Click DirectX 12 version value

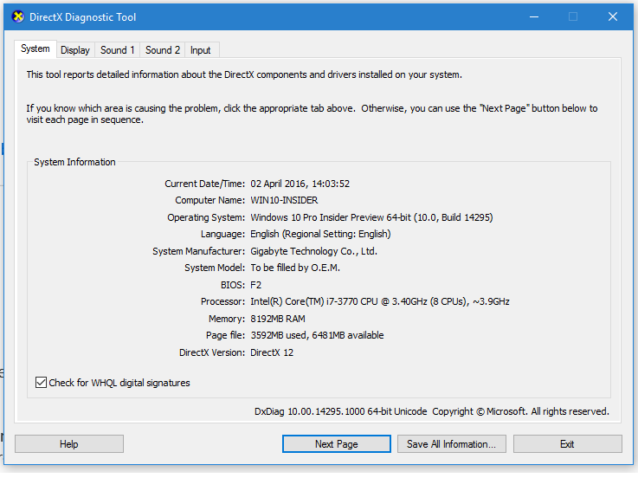[272, 352]
